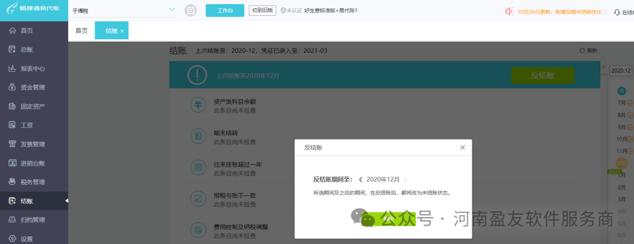This screenshot has width=634, height=244.
Task: Click the timeline up arrow circle
Action: [x=622, y=91]
